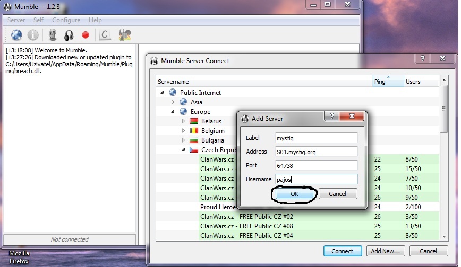Cancel the Add Server dialog
This screenshot has width=461, height=267.
338,194
